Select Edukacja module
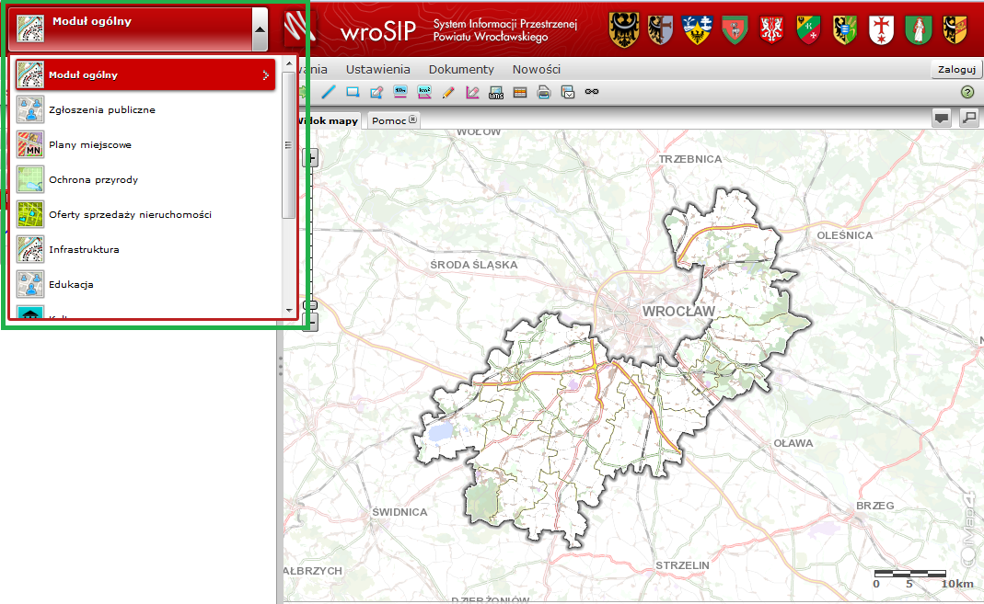The height and width of the screenshot is (604, 984). pos(145,284)
